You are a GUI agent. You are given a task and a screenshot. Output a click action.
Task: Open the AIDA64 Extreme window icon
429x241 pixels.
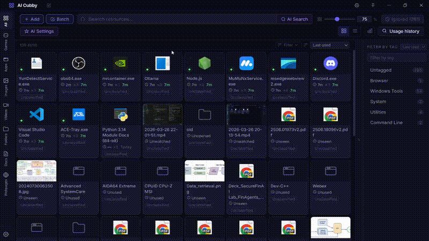click(x=120, y=171)
